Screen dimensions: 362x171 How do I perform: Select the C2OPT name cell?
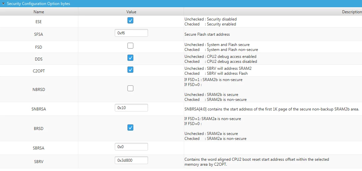[39, 71]
